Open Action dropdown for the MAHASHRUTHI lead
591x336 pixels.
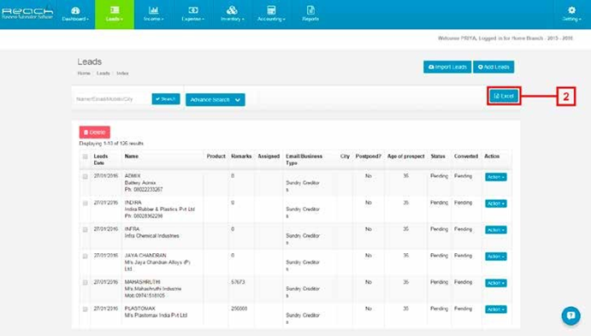click(496, 283)
